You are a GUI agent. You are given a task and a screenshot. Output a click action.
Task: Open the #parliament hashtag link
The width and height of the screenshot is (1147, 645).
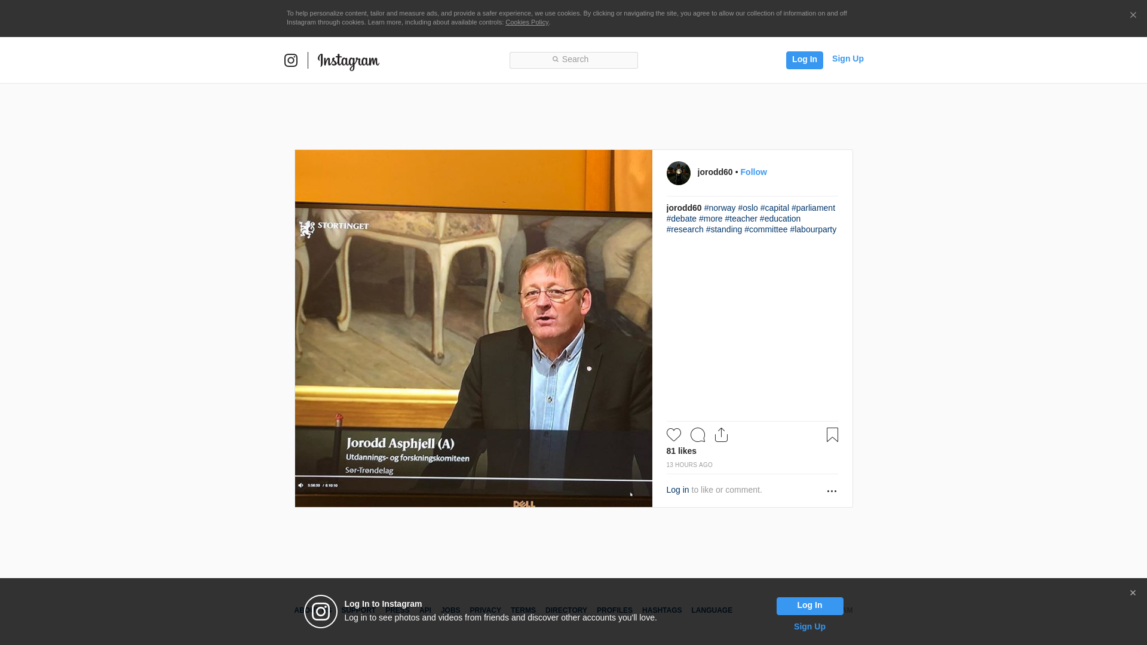pyautogui.click(x=813, y=208)
